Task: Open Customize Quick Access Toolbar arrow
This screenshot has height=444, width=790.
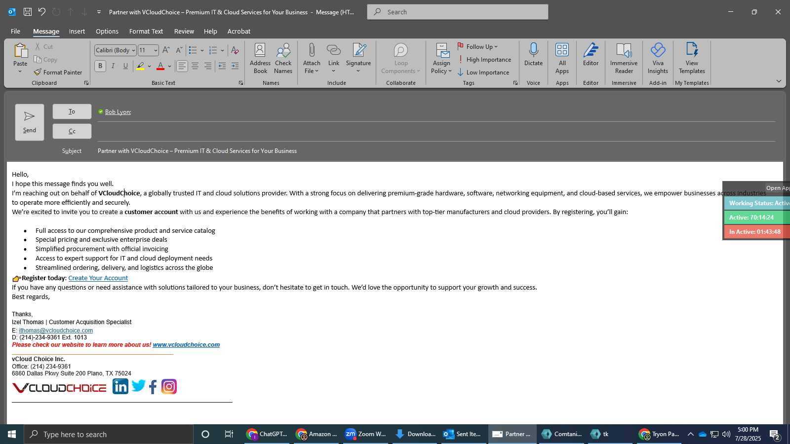Action: pyautogui.click(x=99, y=12)
